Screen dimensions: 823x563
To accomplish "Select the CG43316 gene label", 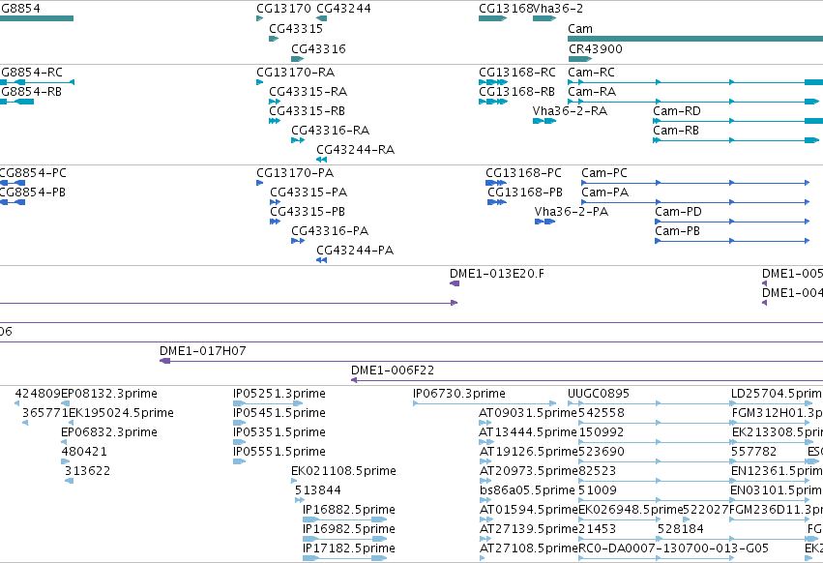I will pyautogui.click(x=318, y=48).
